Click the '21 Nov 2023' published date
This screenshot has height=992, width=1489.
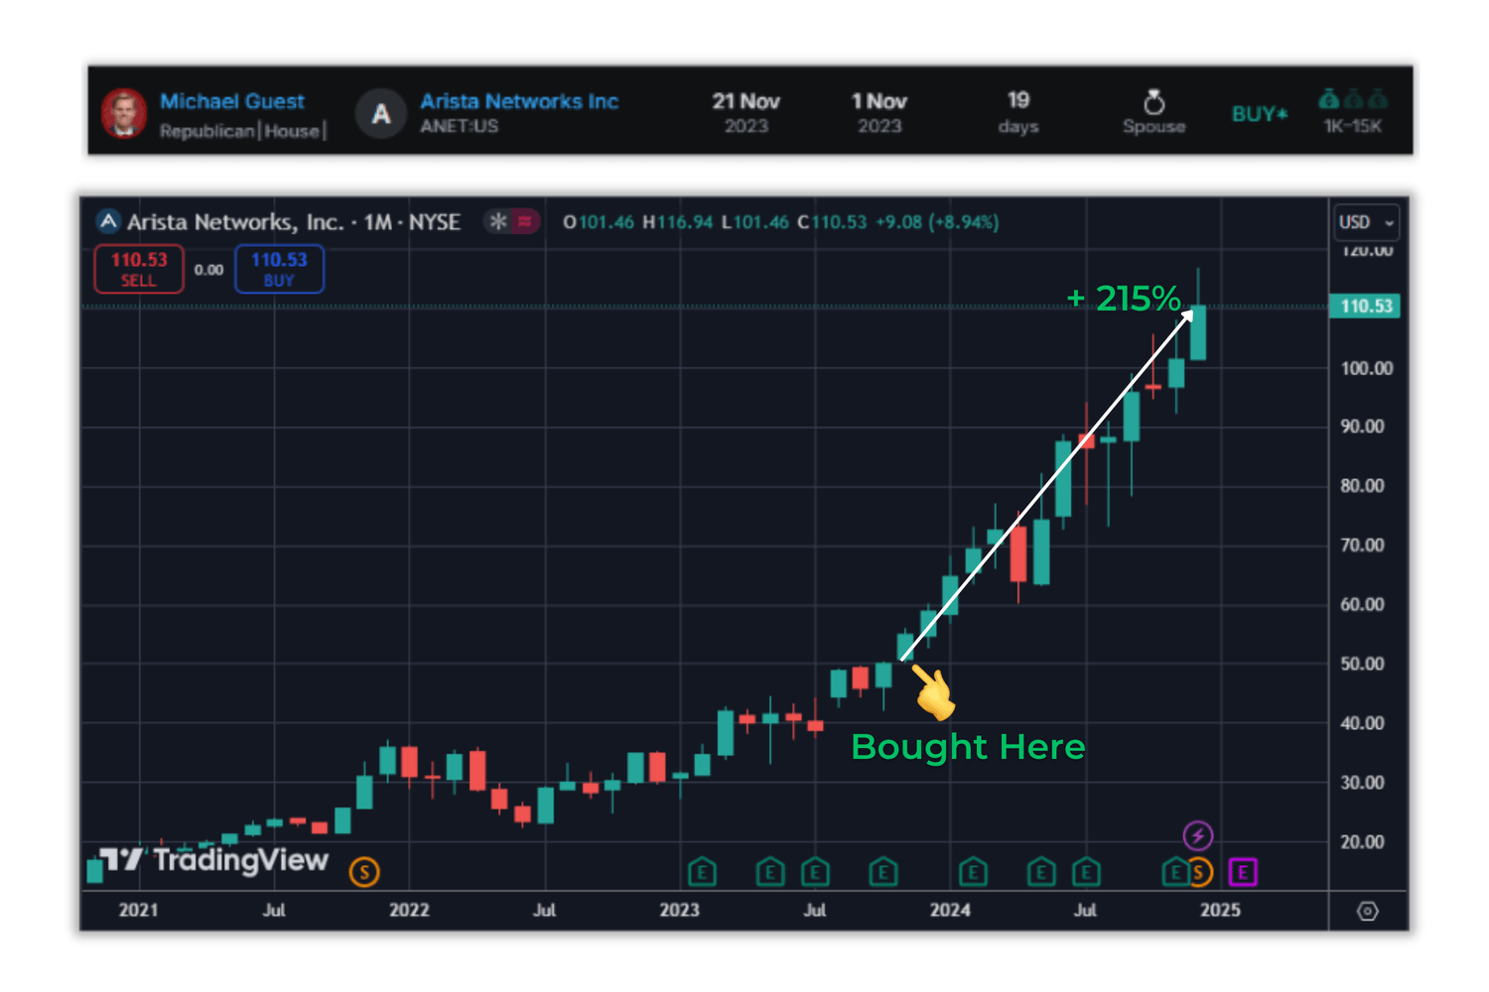(x=746, y=113)
